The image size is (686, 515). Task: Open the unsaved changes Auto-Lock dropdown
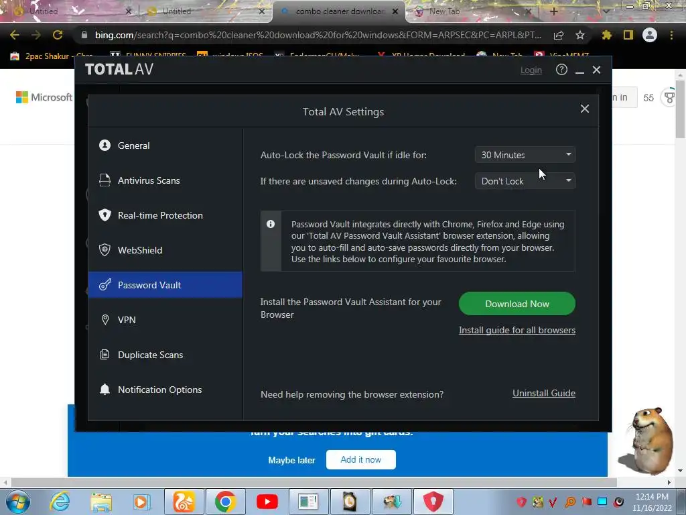click(525, 181)
